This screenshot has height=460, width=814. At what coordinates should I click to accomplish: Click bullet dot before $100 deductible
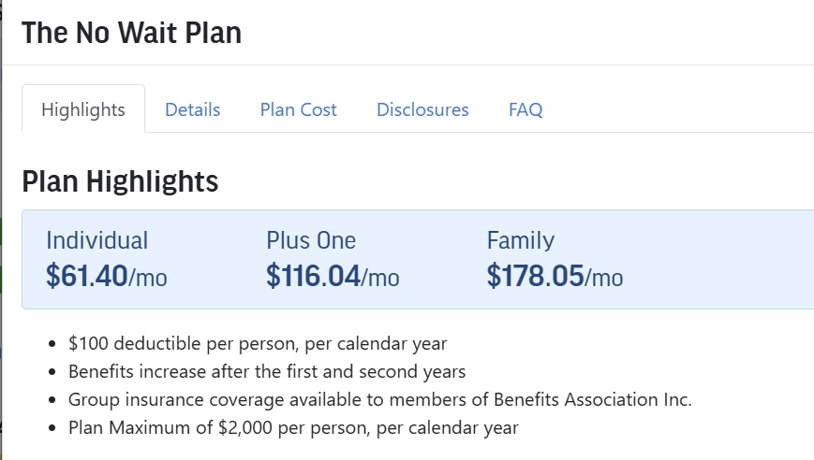coord(52,344)
